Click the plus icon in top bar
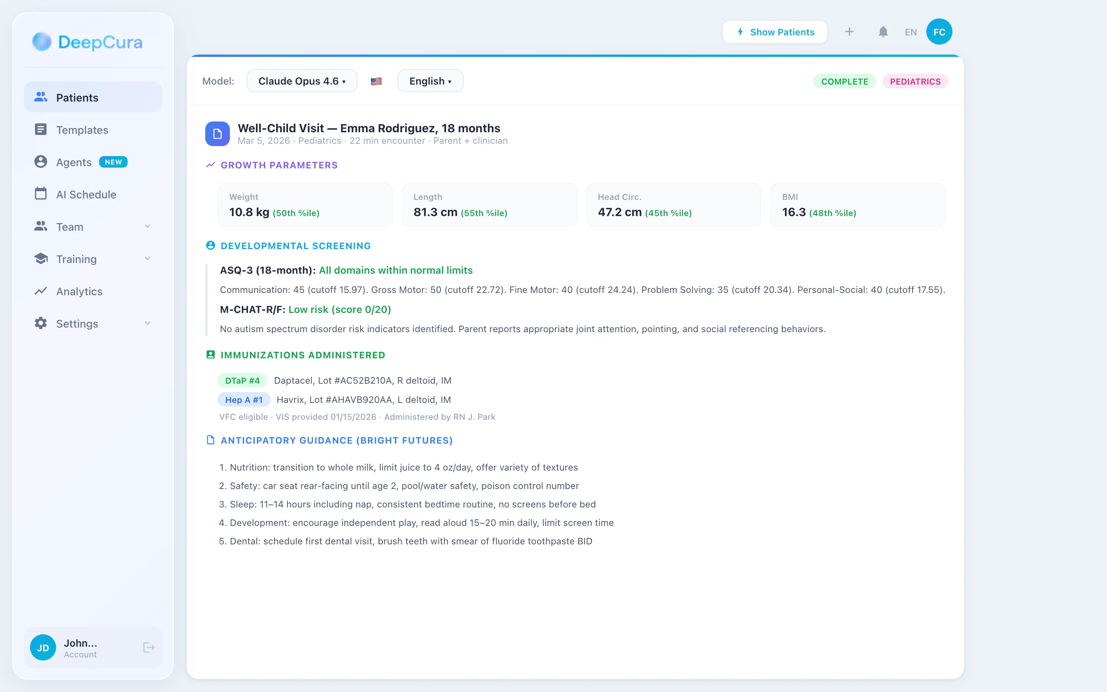This screenshot has height=692, width=1107. [x=849, y=32]
